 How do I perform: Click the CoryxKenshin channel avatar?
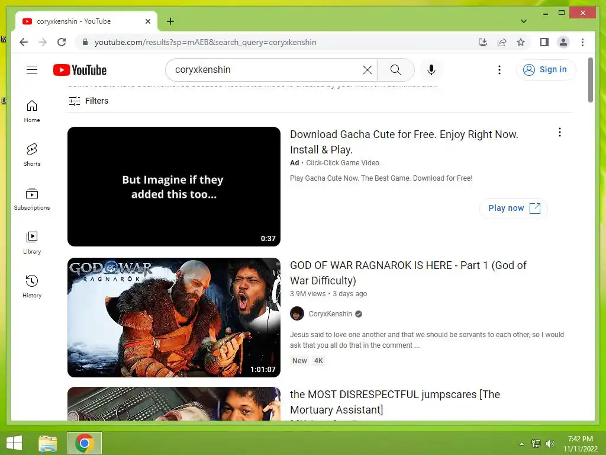click(x=297, y=314)
